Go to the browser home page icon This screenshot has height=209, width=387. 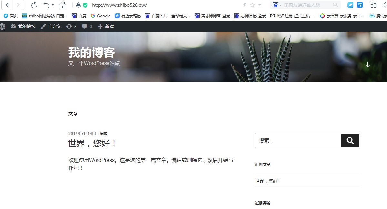(x=62, y=5)
